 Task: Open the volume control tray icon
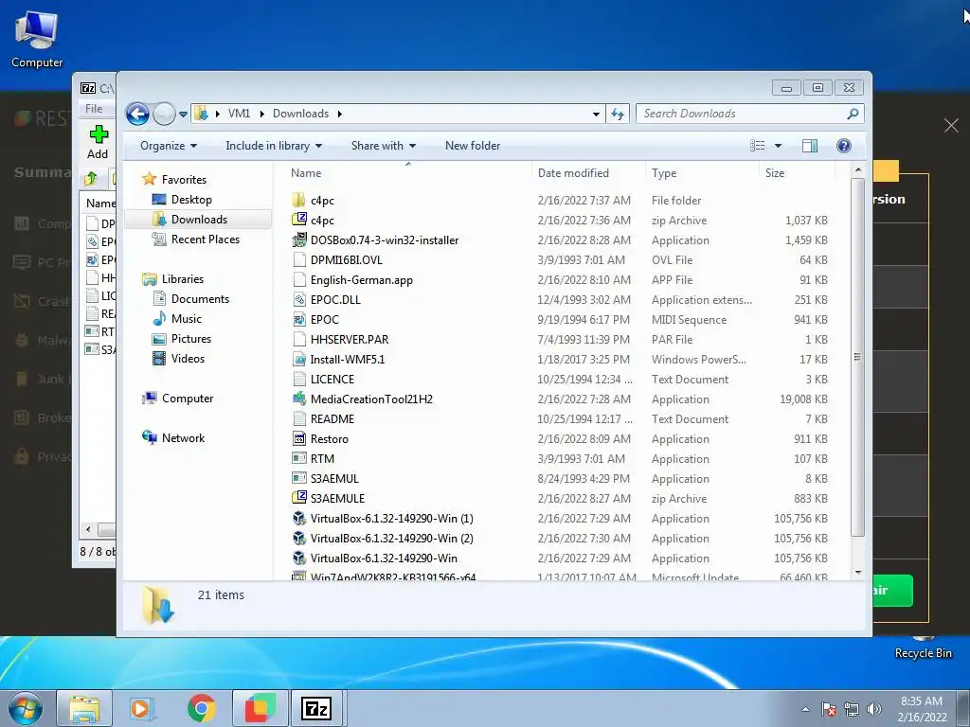coord(874,709)
